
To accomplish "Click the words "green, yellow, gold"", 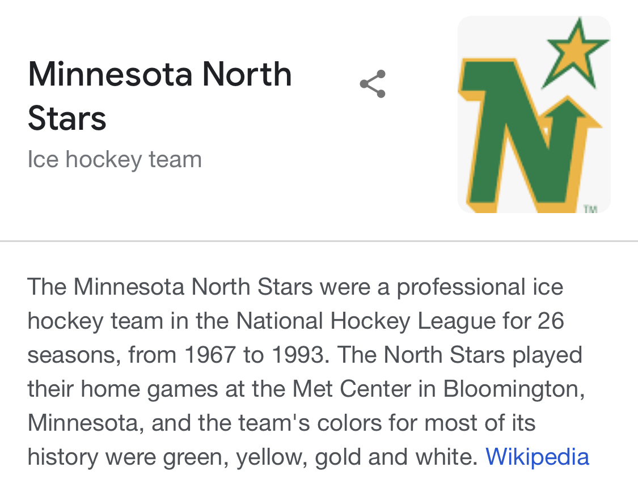I will 267,457.
